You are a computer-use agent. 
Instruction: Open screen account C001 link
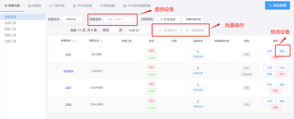tap(68, 88)
